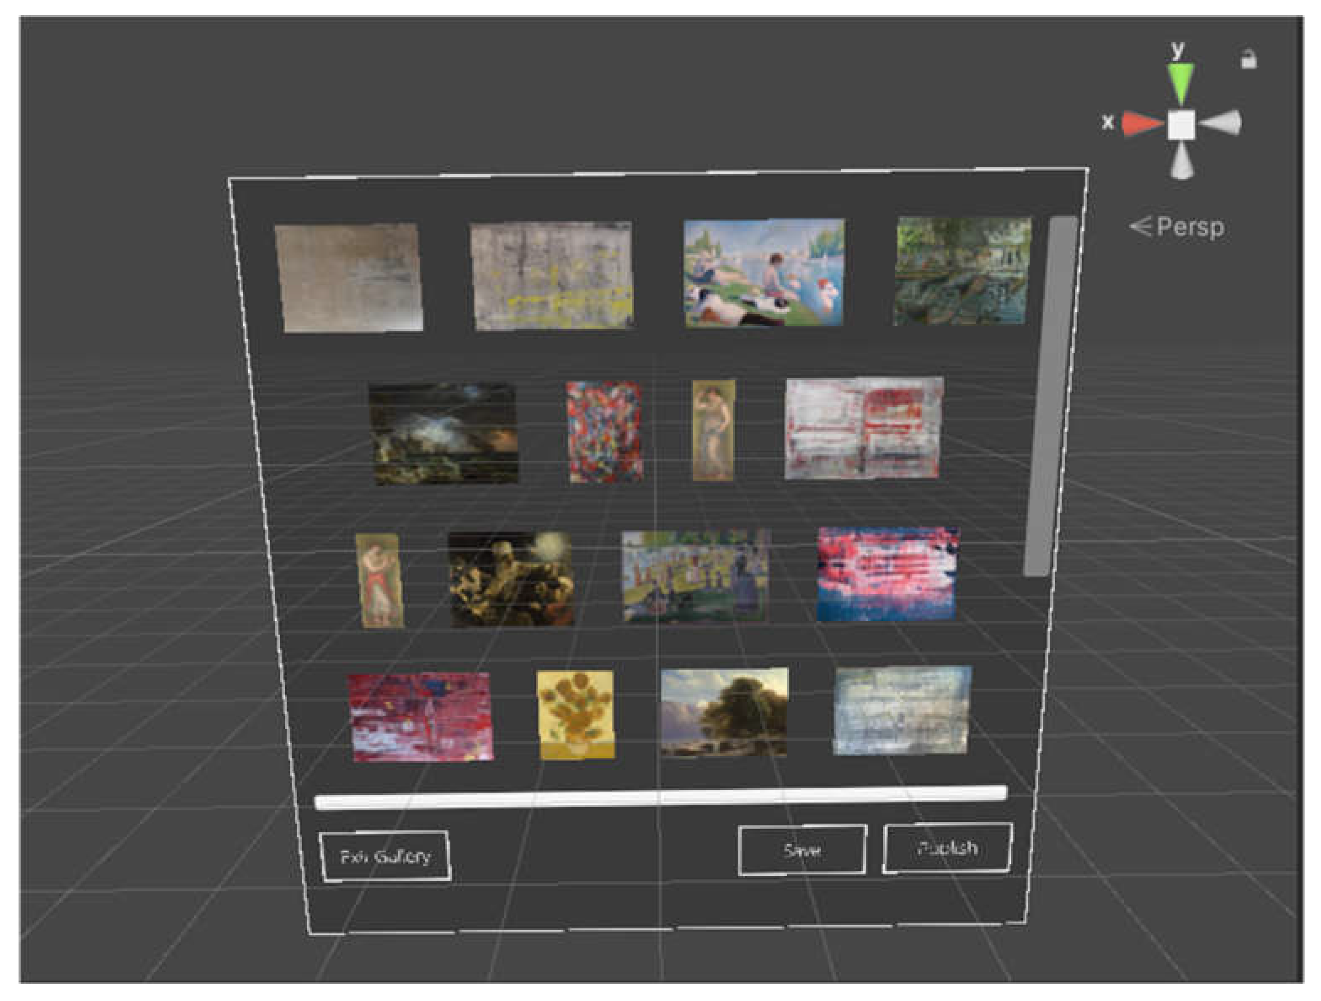This screenshot has height=1001, width=1321.
Task: Click the vertical gray scrollbar handle
Action: point(1050,397)
